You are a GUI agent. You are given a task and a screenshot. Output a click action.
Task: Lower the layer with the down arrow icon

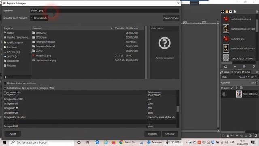click(x=237, y=136)
